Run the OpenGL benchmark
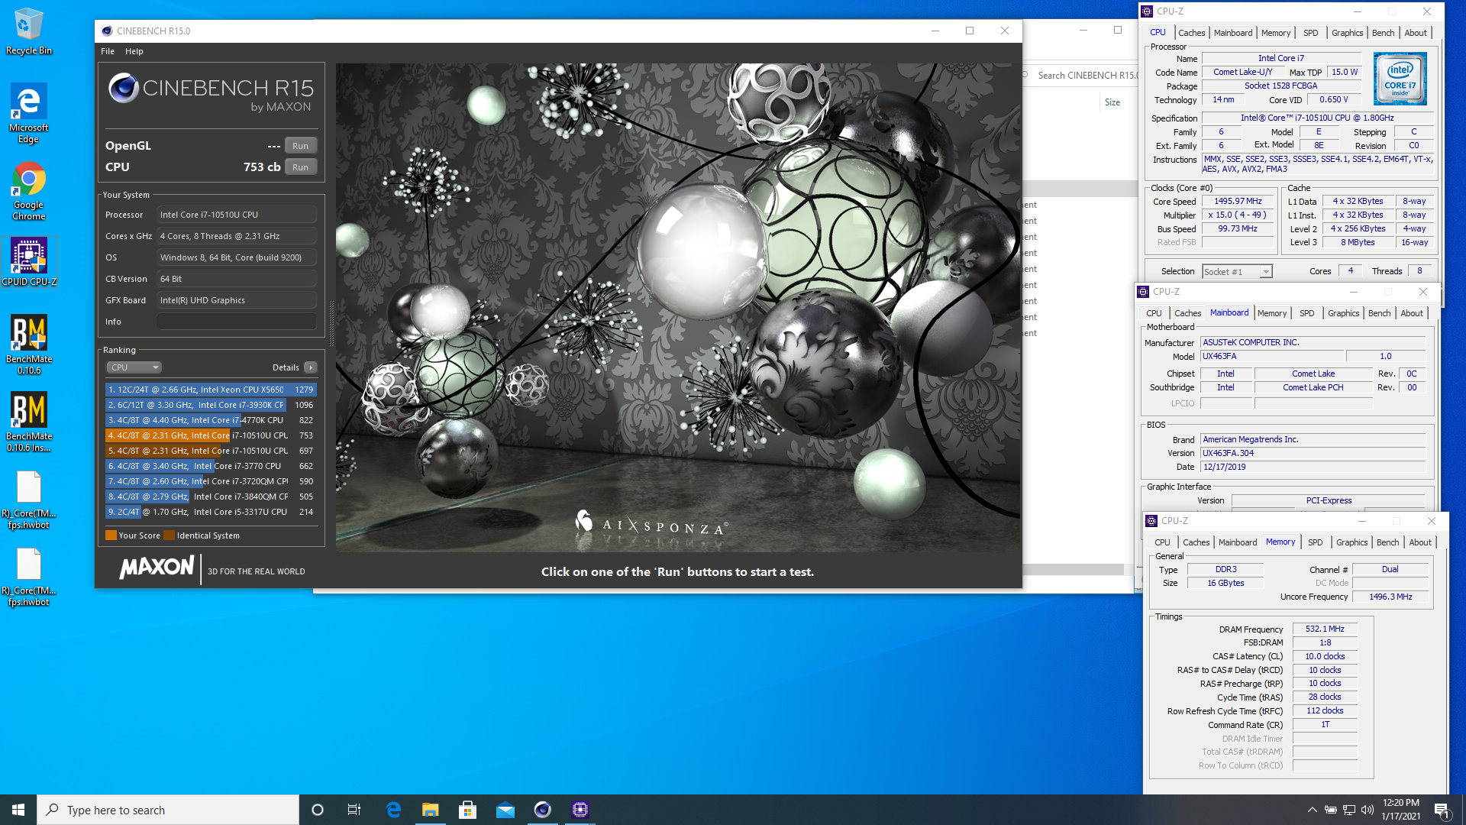The height and width of the screenshot is (825, 1466). click(301, 146)
